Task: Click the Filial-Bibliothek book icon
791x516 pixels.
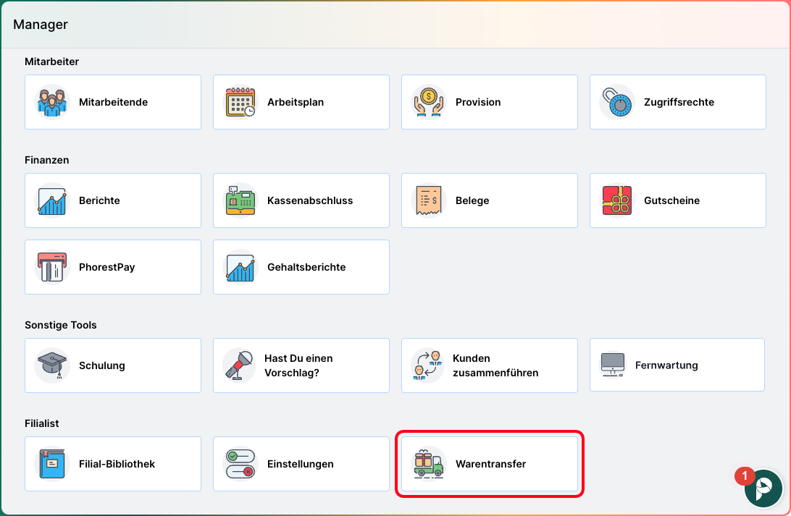Action: click(x=52, y=465)
